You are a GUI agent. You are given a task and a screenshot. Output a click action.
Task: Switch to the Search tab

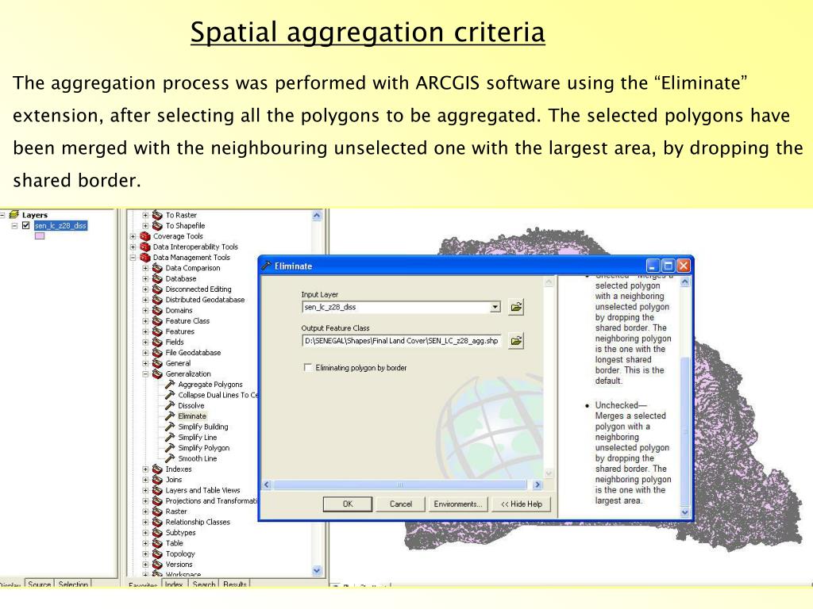(204, 584)
